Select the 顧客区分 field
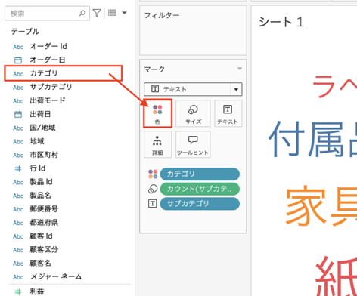The height and width of the screenshot is (296, 357). (x=44, y=250)
